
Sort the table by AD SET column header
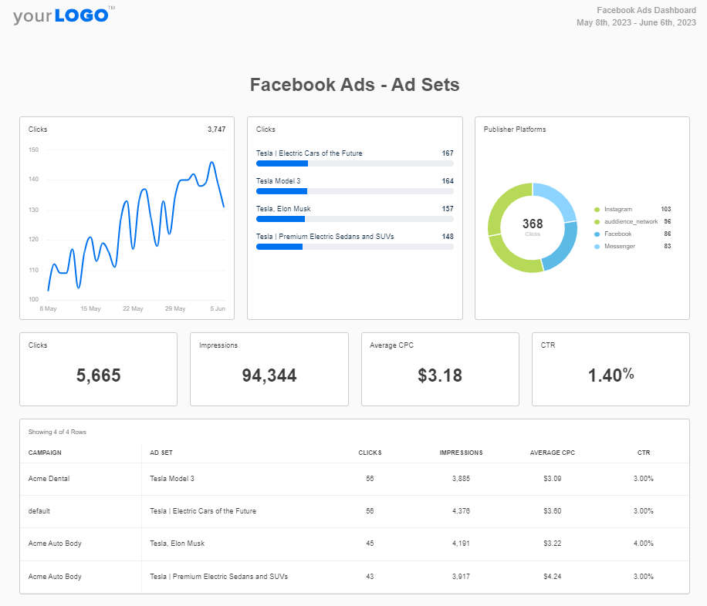(x=161, y=453)
